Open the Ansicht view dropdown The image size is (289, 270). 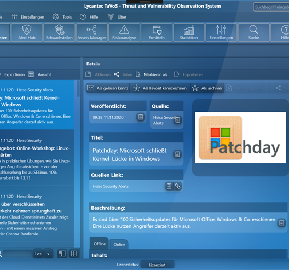coord(39,74)
